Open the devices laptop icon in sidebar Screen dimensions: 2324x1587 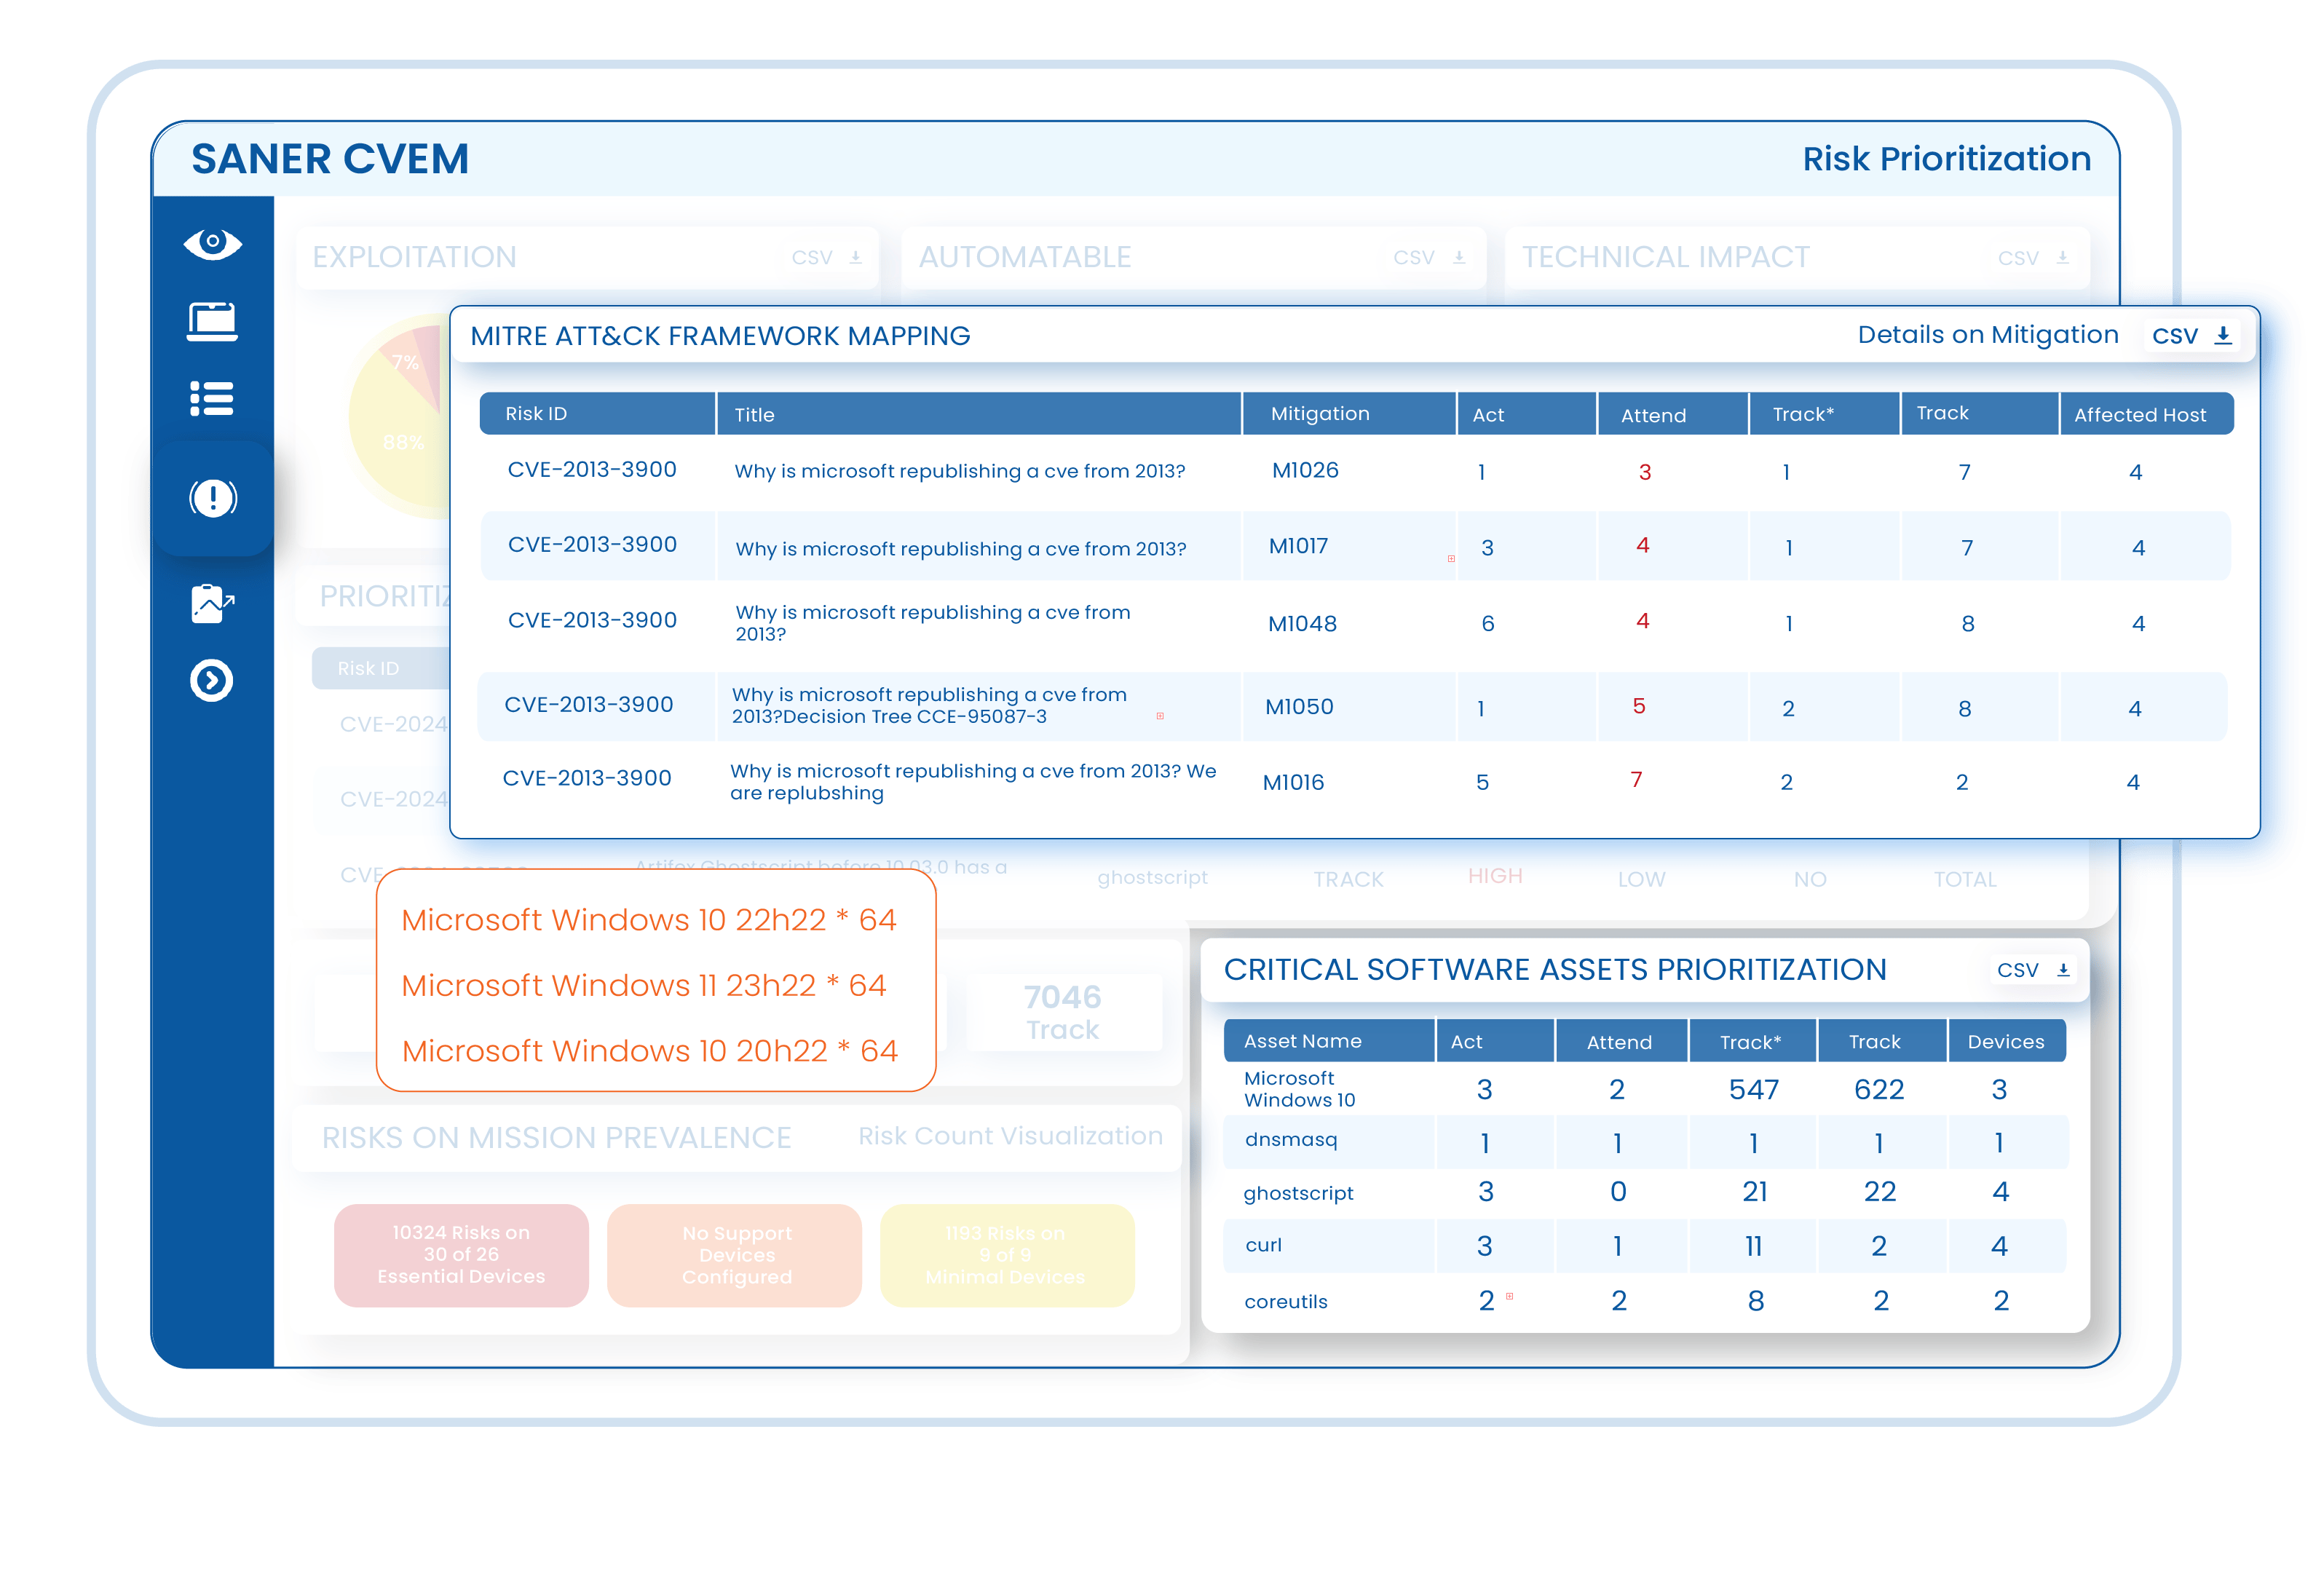[x=212, y=322]
